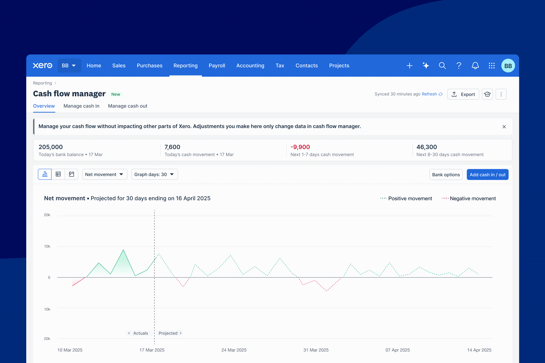The height and width of the screenshot is (363, 545).
Task: Dismiss the cash flow info banner
Action: pos(504,127)
